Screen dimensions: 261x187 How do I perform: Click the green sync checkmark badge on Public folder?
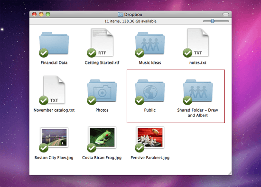140,100
